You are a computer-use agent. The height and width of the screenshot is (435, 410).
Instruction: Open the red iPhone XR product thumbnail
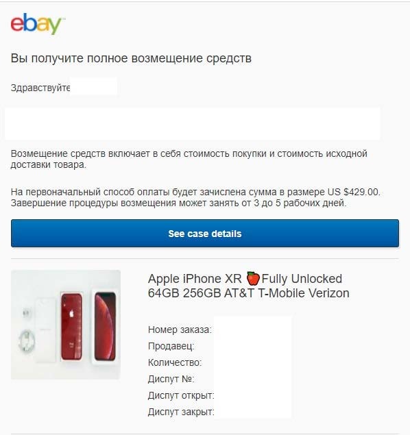tap(66, 325)
